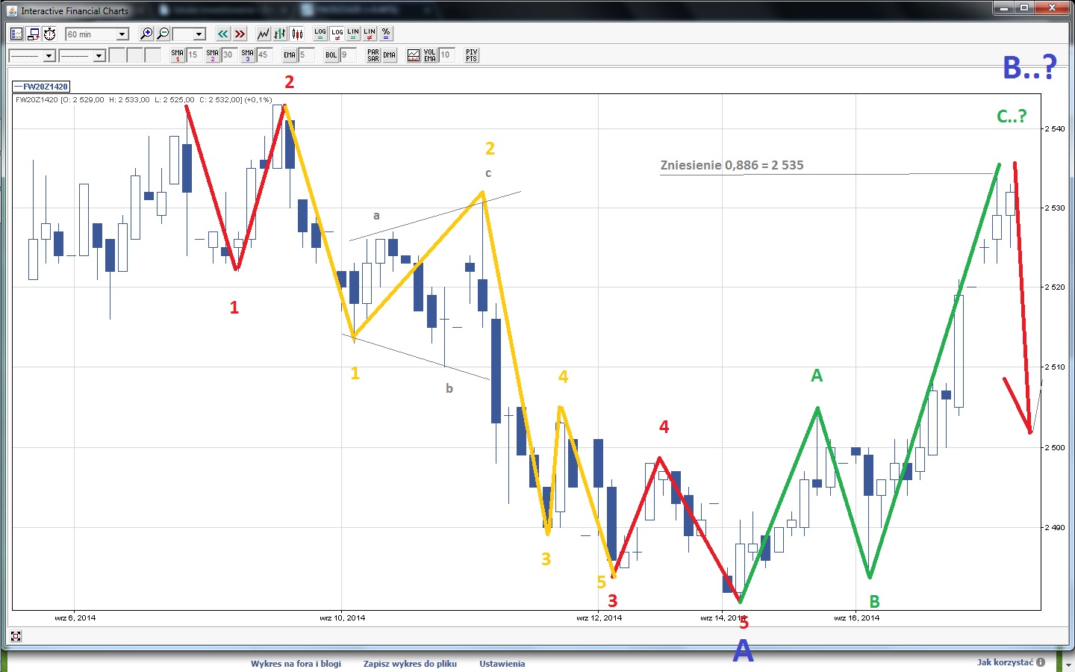Toggle the SMA 1 moving average
The height and width of the screenshot is (672, 1075).
[x=177, y=55]
